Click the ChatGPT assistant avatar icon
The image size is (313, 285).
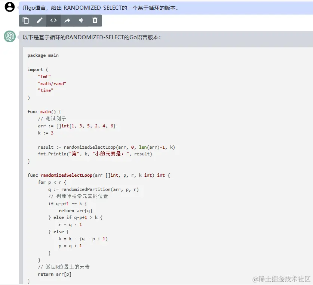[10, 36]
